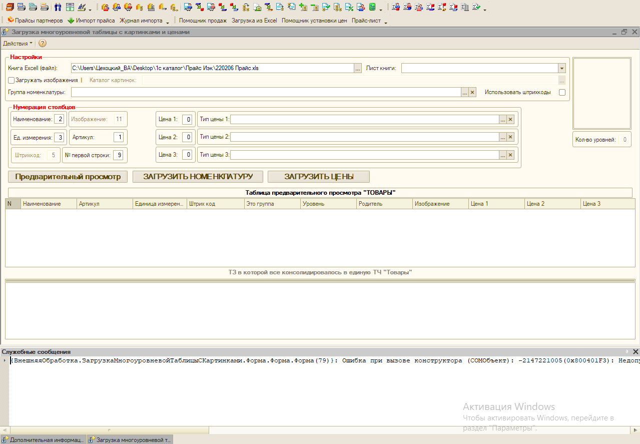This screenshot has height=444, width=640.
Task: Open the Тип цены 3 selection ellipsis button
Action: pos(503,155)
